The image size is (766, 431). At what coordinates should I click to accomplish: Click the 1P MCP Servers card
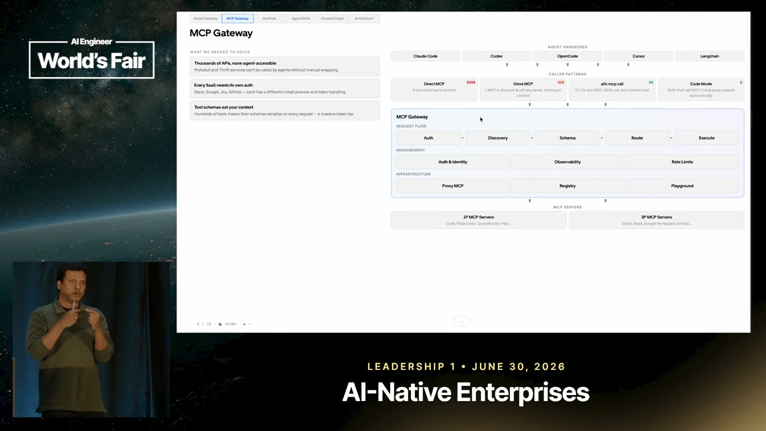click(x=479, y=220)
